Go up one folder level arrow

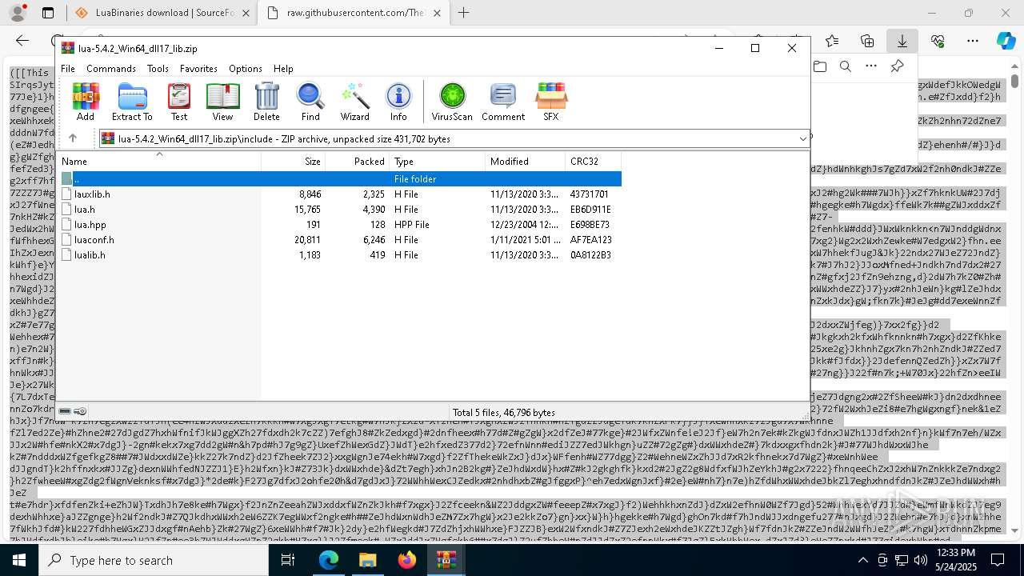73,138
